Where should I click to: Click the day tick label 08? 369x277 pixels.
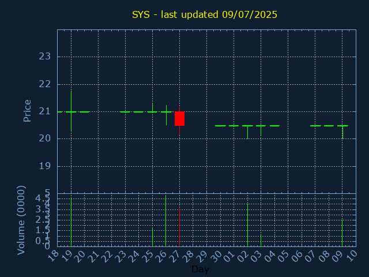325,256
